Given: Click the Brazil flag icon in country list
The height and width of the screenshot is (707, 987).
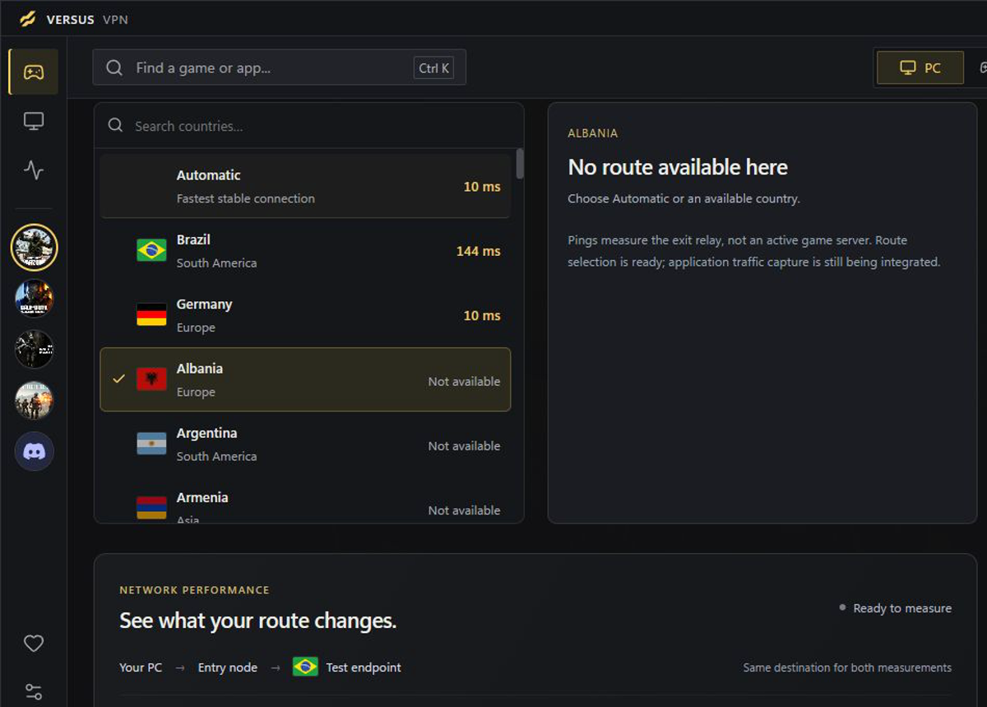Looking at the screenshot, I should click(x=151, y=250).
